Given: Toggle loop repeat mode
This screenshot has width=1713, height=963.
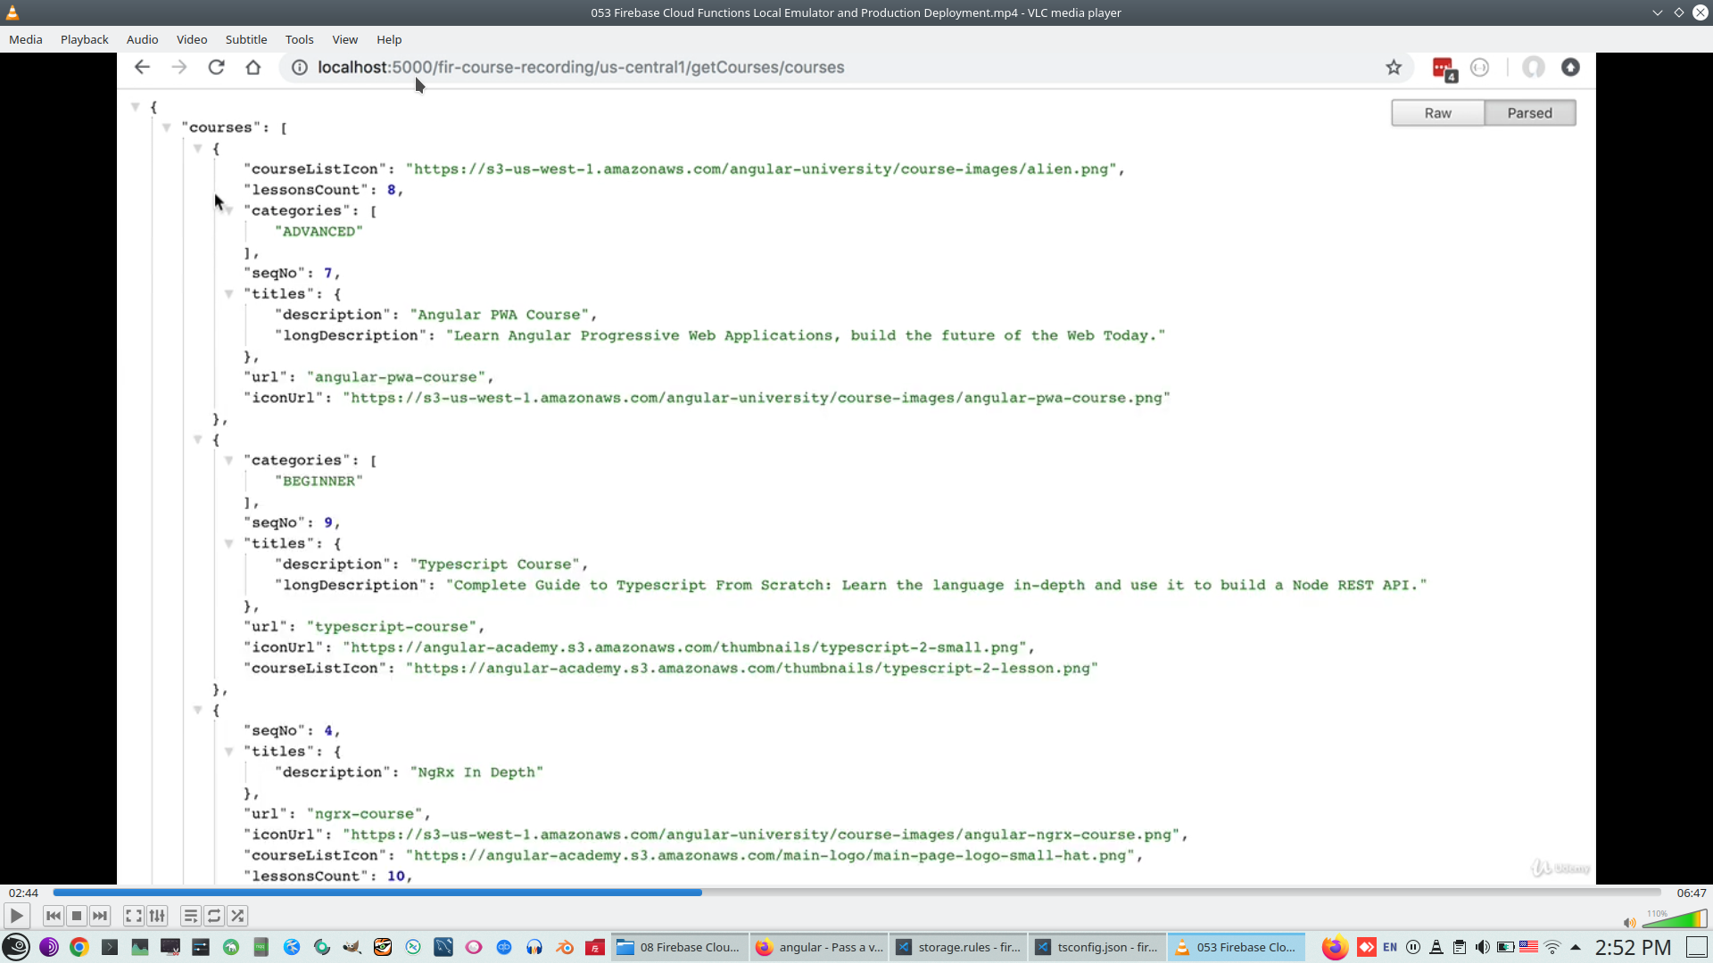Looking at the screenshot, I should [x=214, y=916].
